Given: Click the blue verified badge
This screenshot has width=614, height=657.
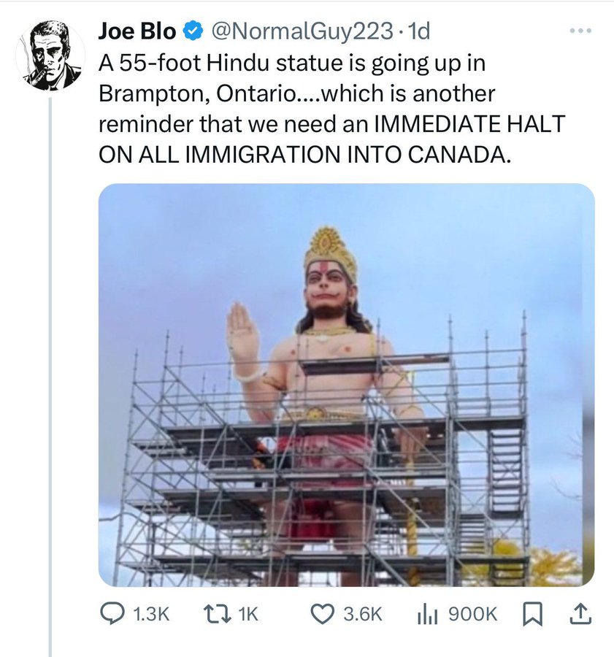Looking at the screenshot, I should pyautogui.click(x=193, y=31).
